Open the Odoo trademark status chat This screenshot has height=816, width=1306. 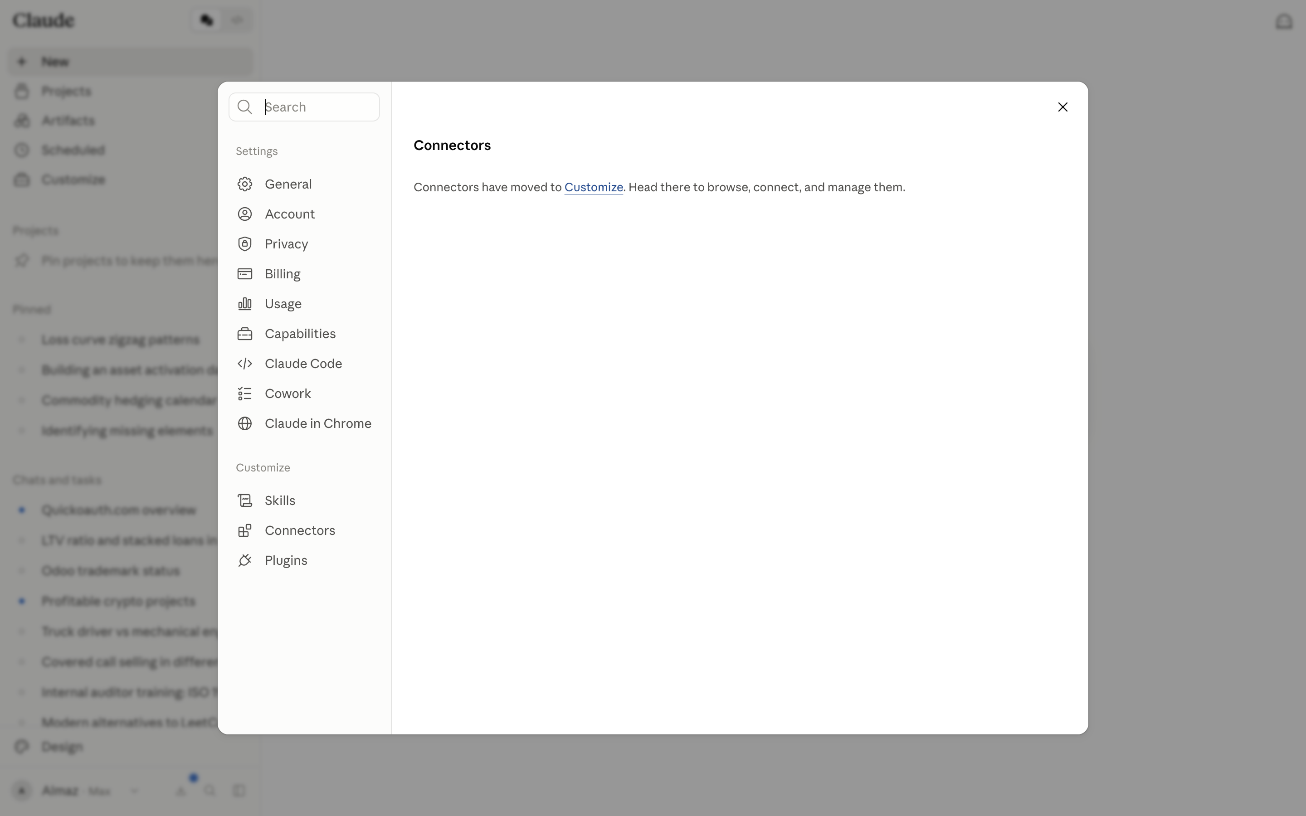[x=111, y=571]
